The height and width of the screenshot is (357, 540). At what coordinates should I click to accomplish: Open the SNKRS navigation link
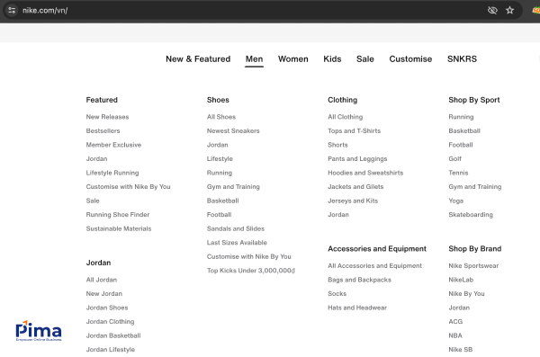[462, 59]
